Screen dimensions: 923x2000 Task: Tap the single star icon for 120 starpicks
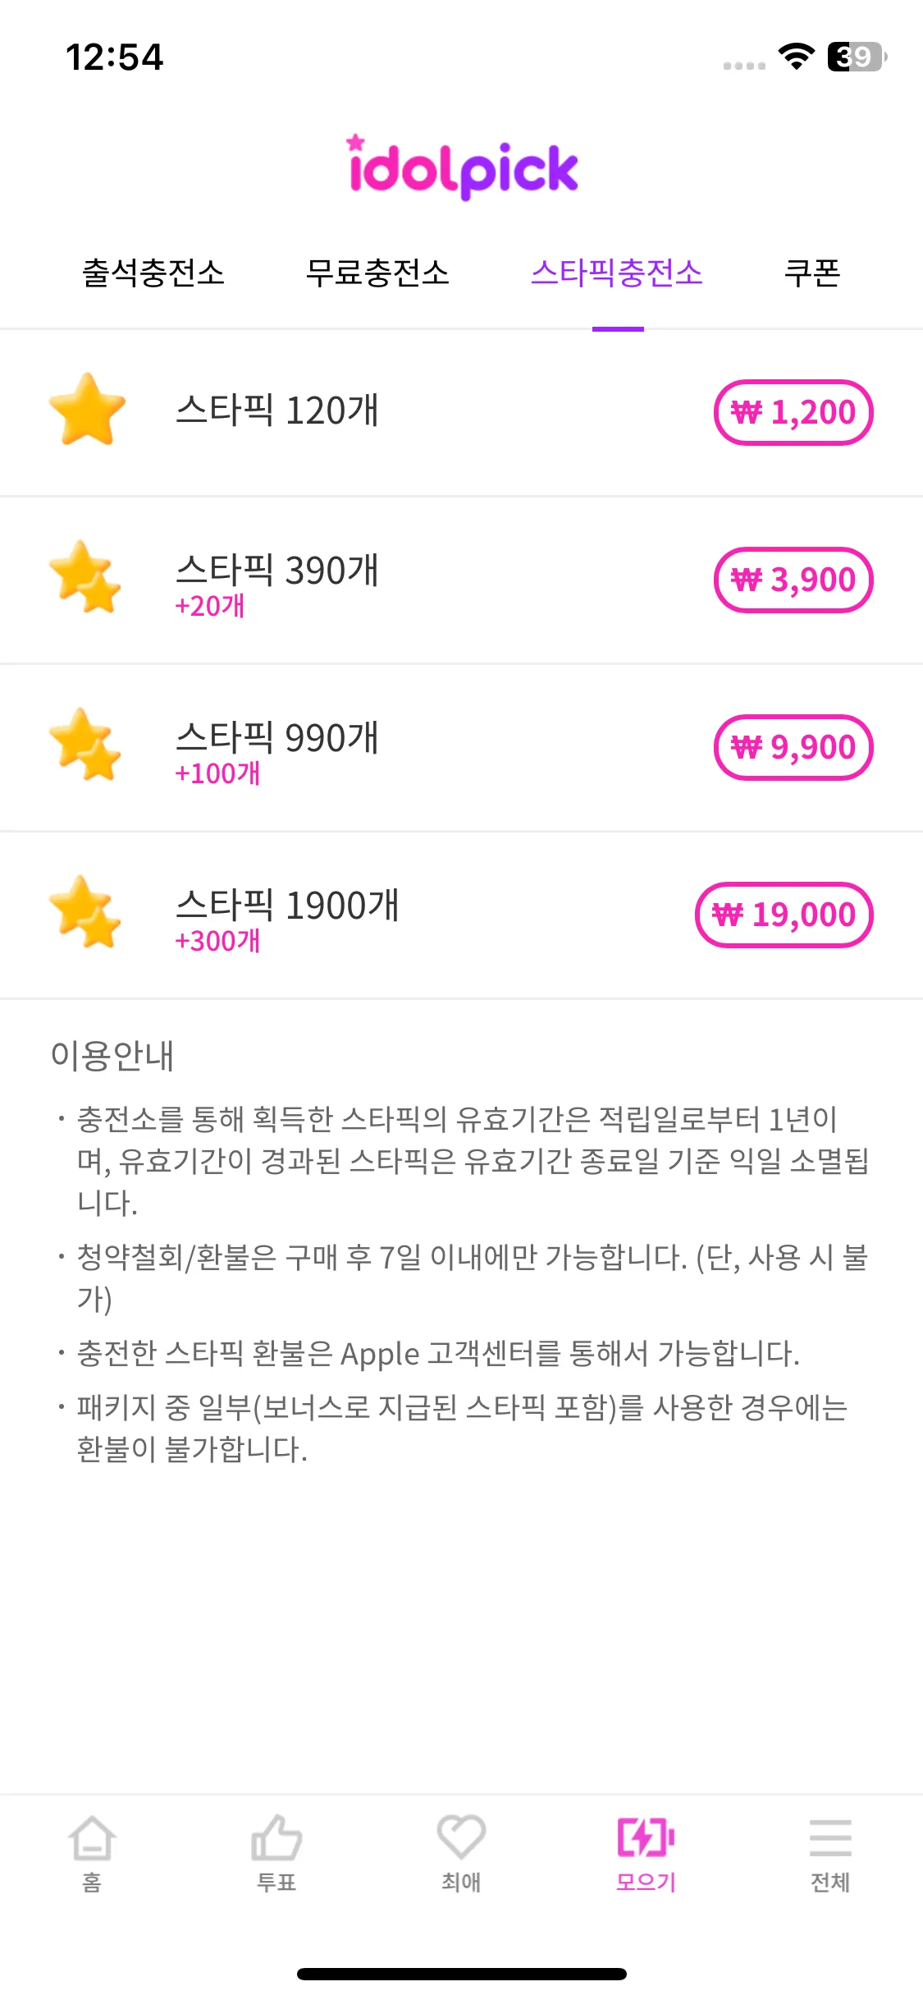[87, 410]
